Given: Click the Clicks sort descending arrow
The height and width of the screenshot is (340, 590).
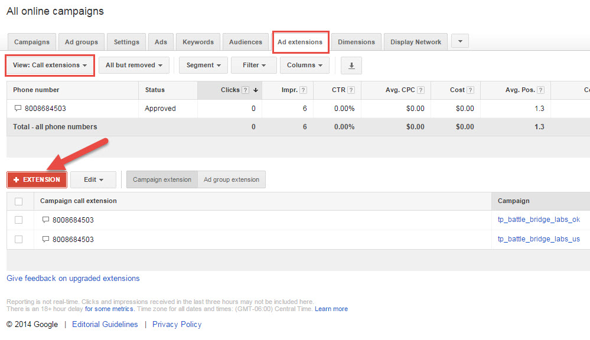Looking at the screenshot, I should (x=256, y=90).
